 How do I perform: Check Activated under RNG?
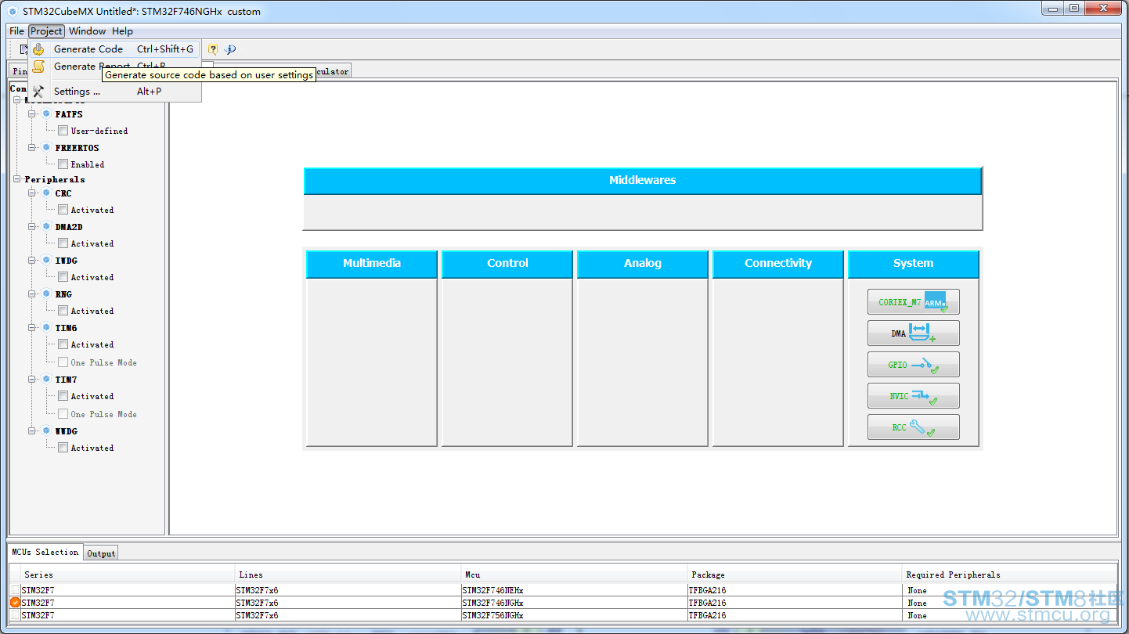[63, 311]
